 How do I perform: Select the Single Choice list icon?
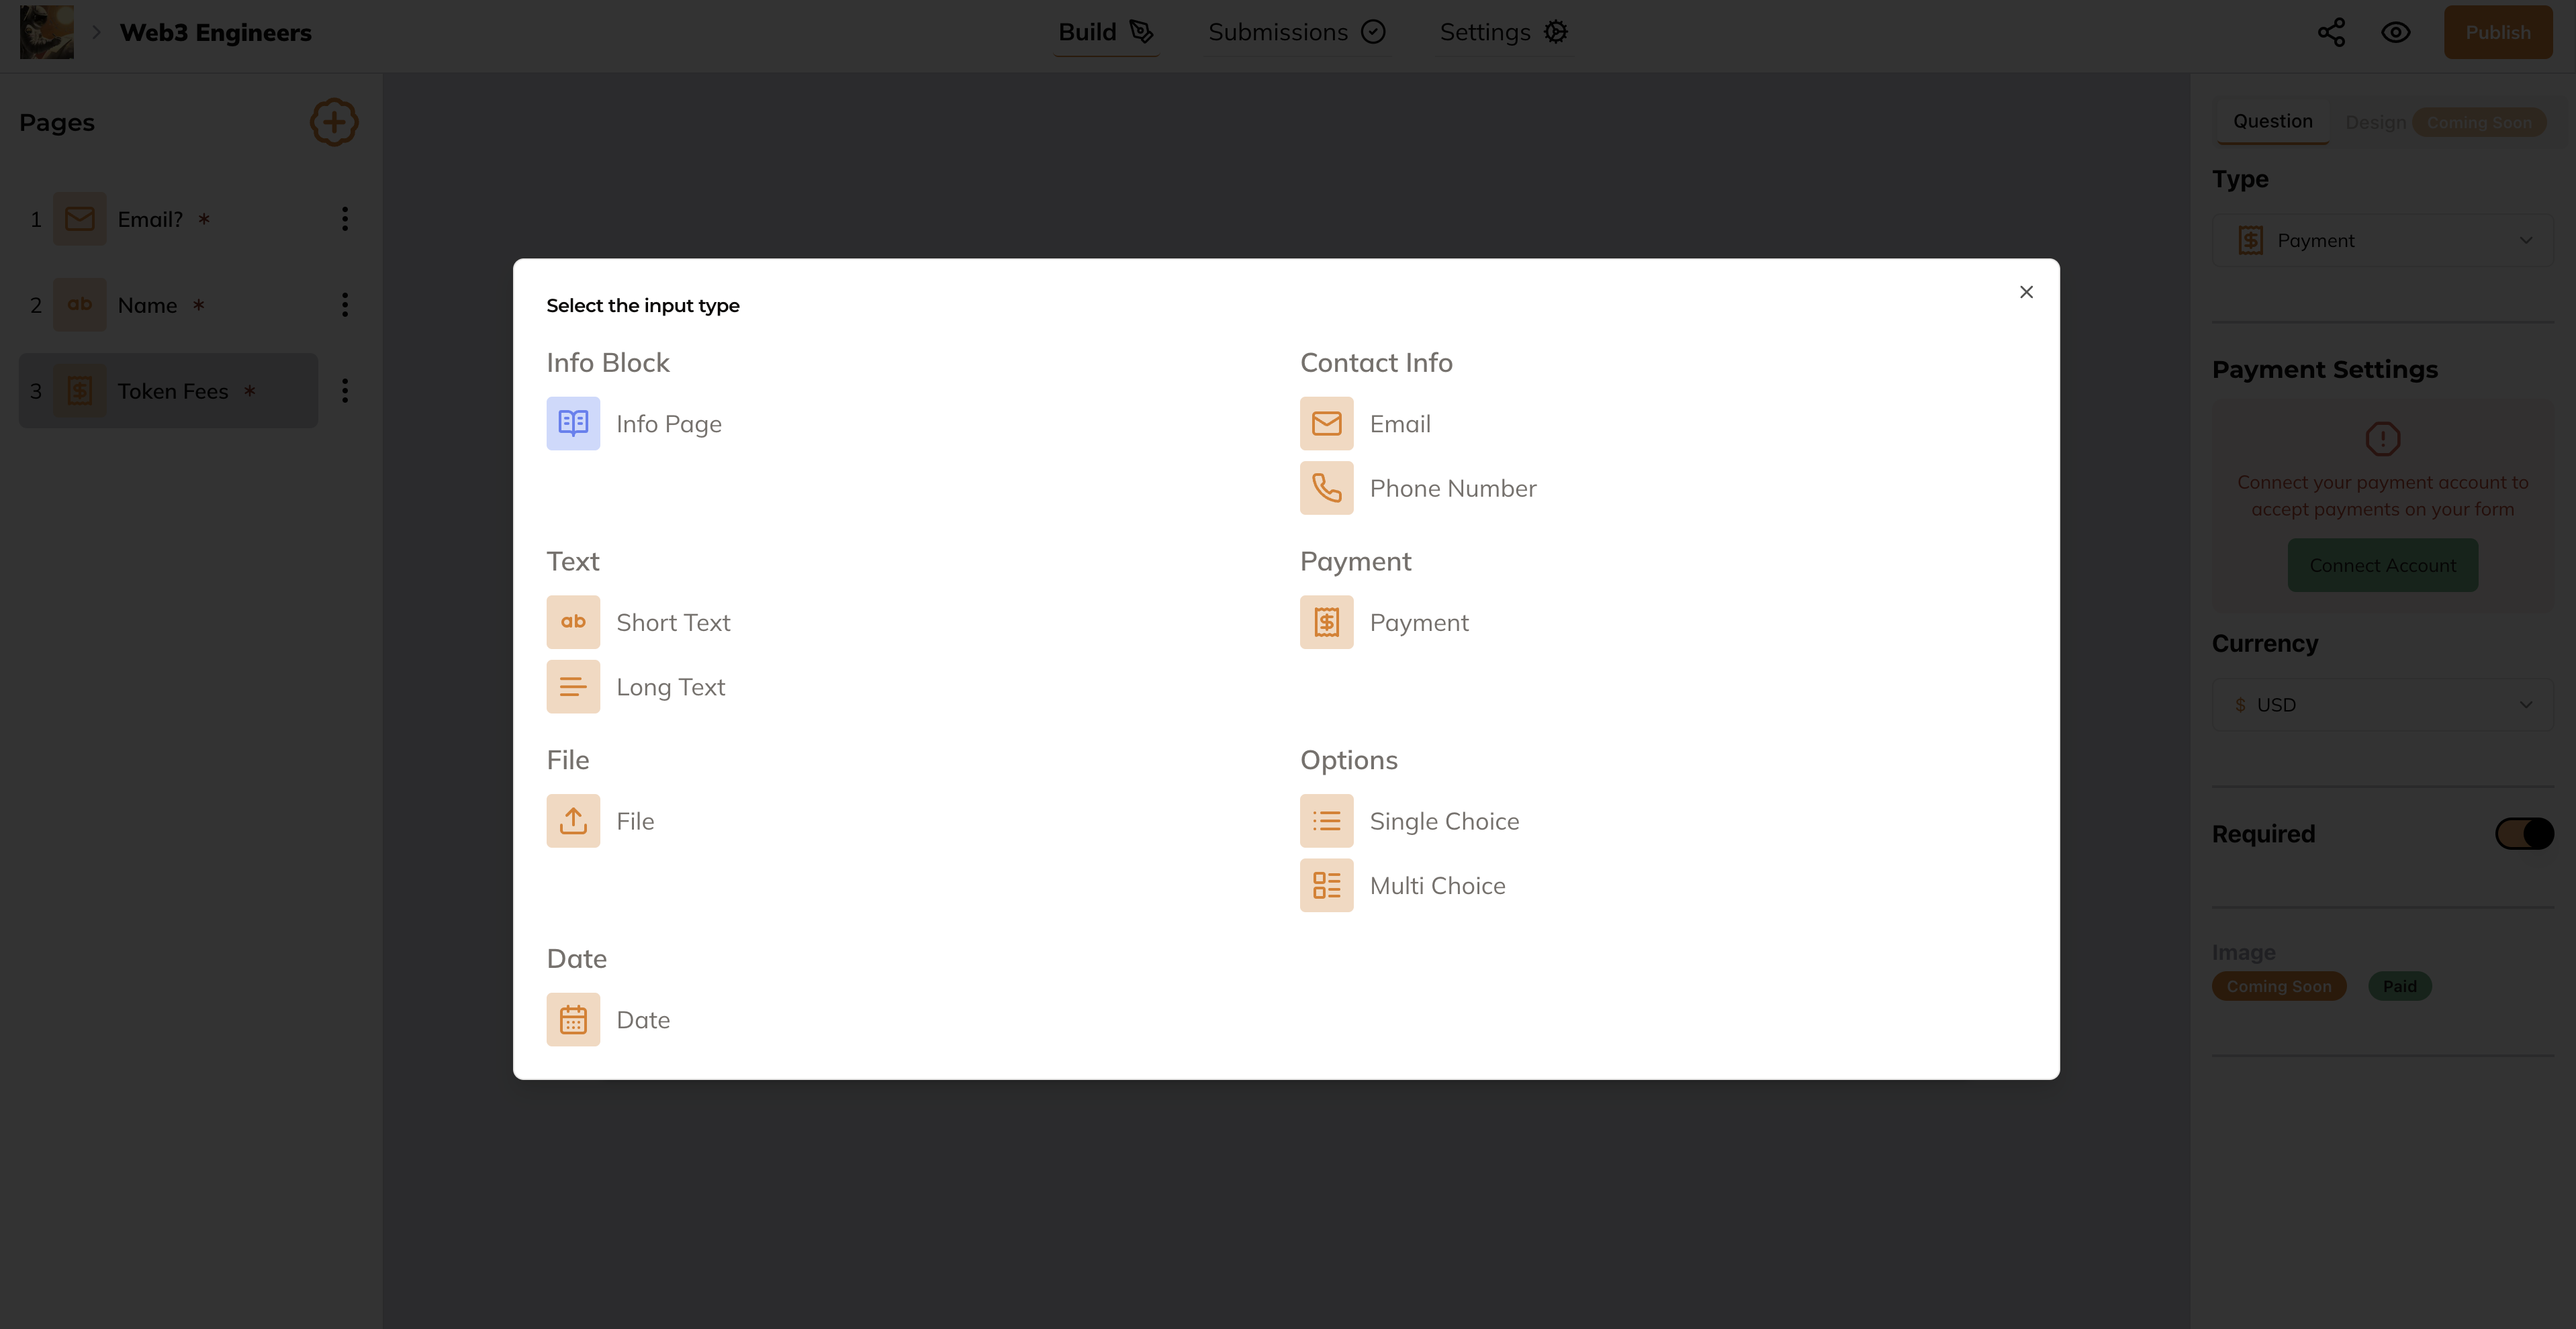coord(1326,820)
